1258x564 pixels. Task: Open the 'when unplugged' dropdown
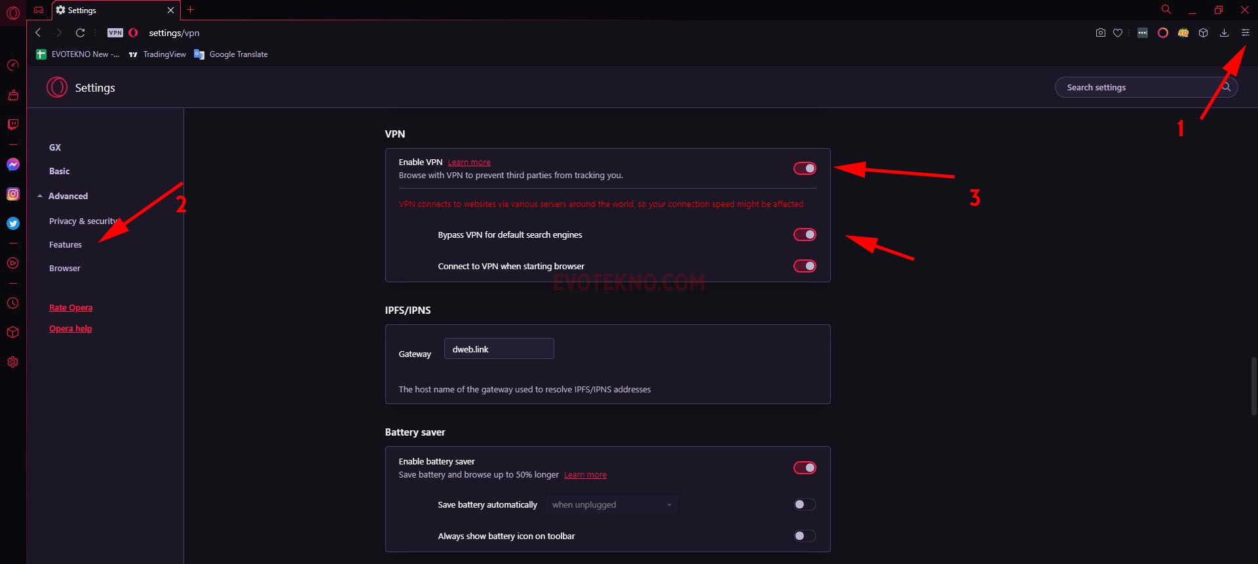(x=611, y=505)
